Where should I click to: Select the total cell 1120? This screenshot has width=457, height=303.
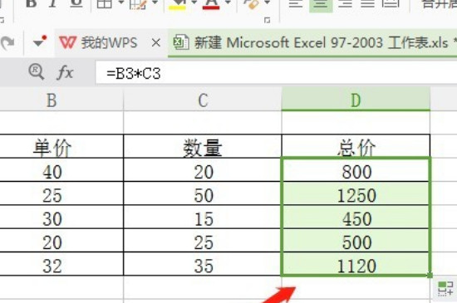tap(356, 265)
